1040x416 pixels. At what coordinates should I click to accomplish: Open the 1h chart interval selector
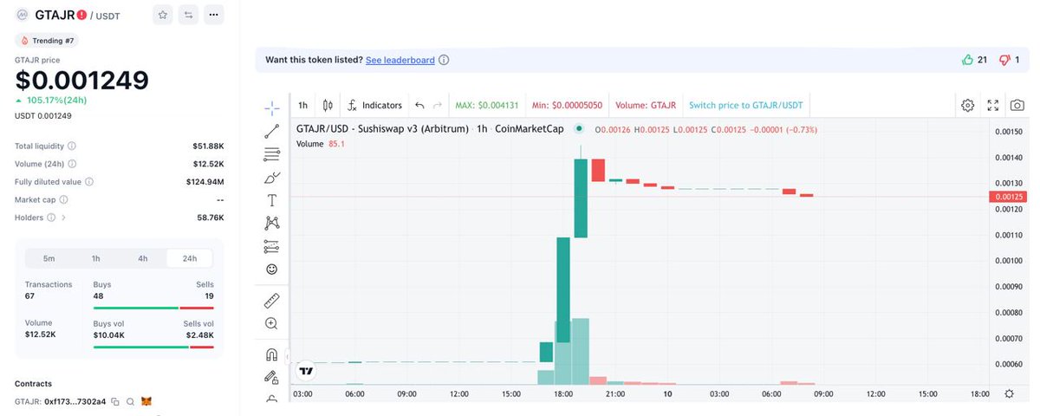click(x=302, y=105)
